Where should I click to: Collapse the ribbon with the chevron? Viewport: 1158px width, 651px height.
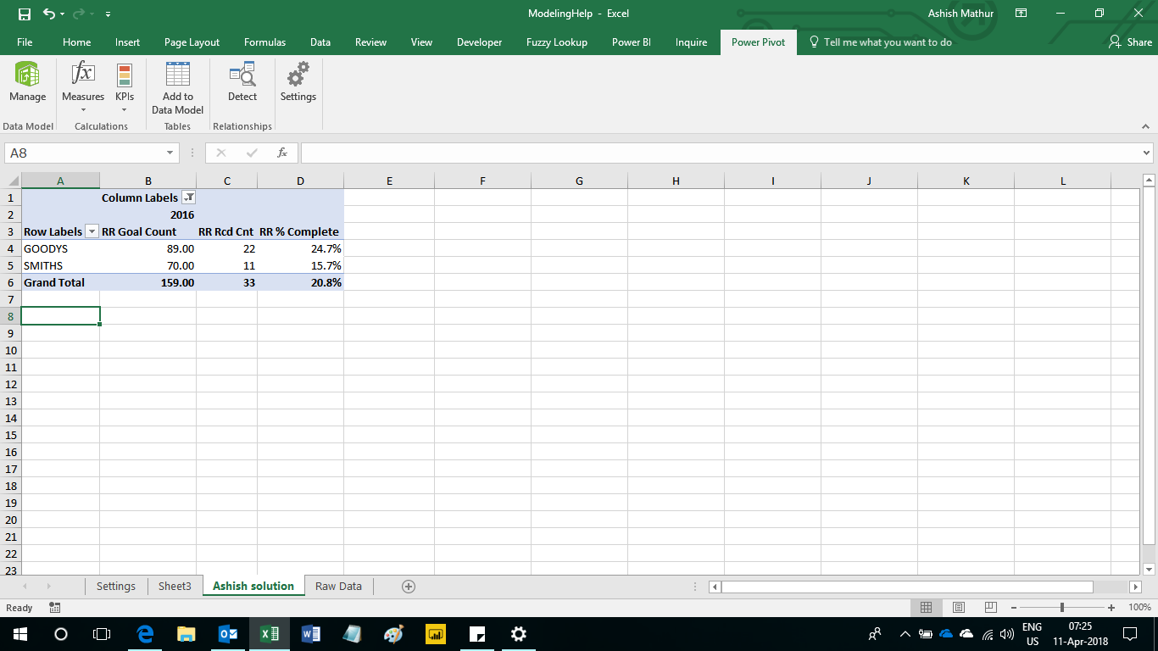click(1145, 126)
